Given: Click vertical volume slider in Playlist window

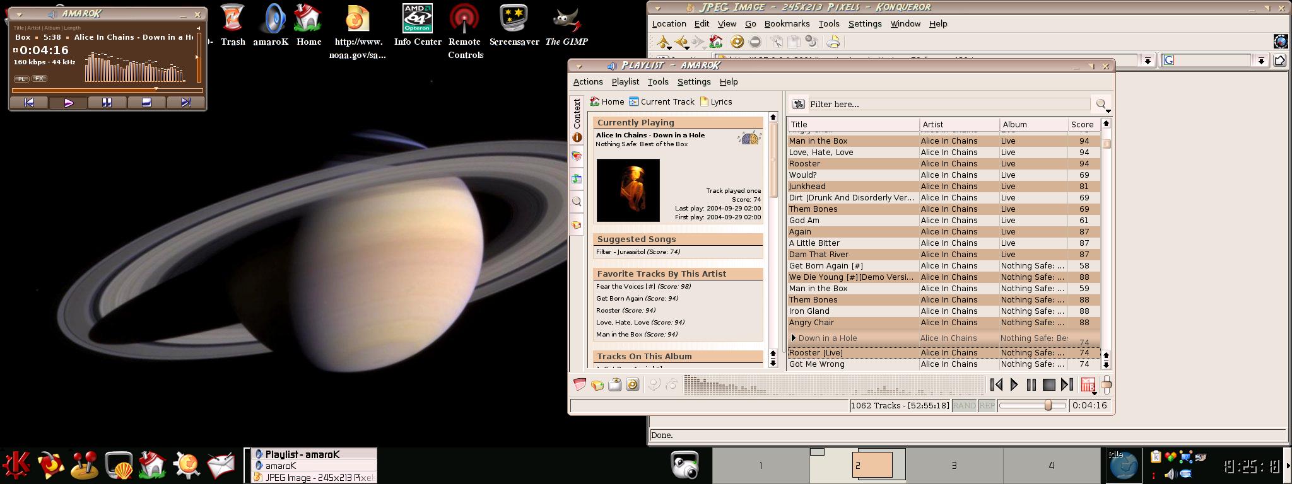Looking at the screenshot, I should pyautogui.click(x=1106, y=384).
